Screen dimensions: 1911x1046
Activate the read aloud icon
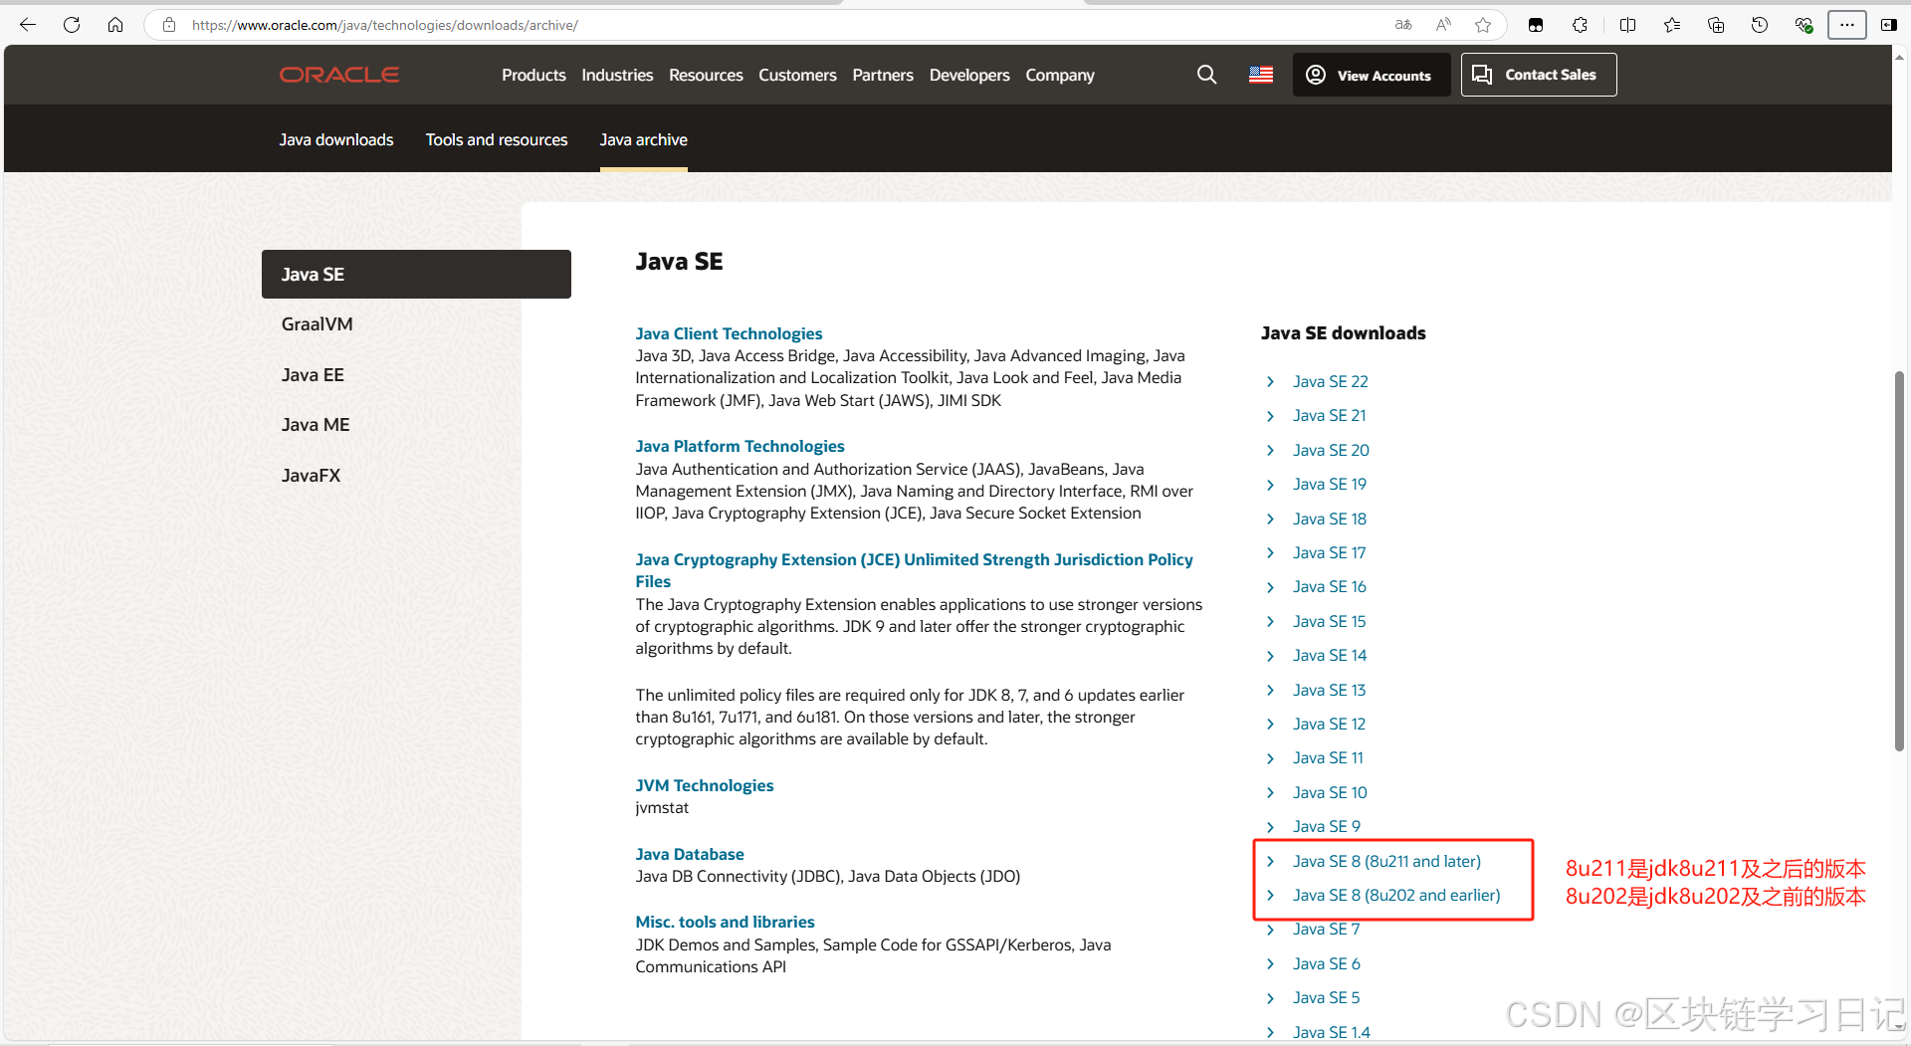coord(1443,25)
